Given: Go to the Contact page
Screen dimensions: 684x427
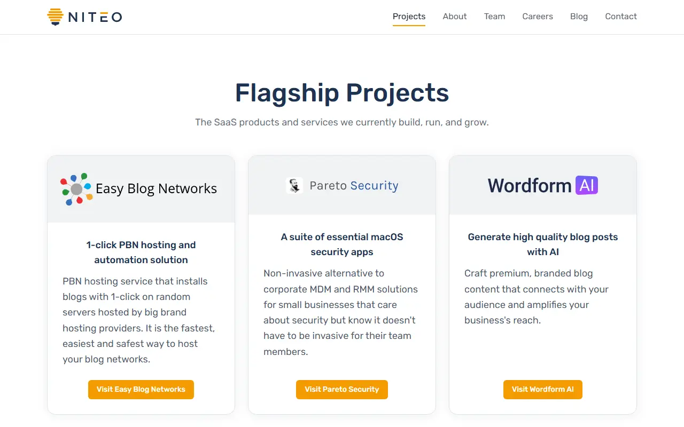Looking at the screenshot, I should [x=621, y=17].
